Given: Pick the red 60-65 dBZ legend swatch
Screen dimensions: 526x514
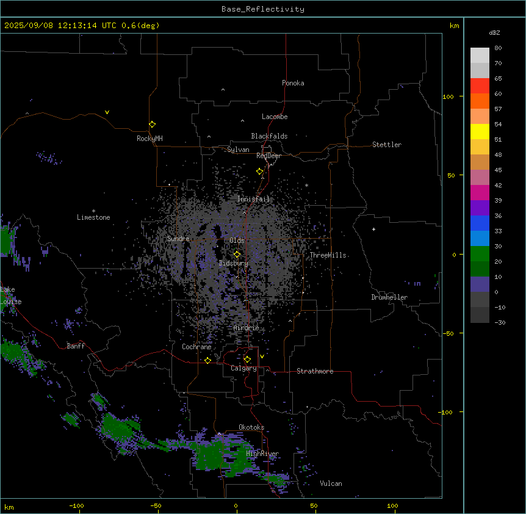Looking at the screenshot, I should tap(480, 86).
